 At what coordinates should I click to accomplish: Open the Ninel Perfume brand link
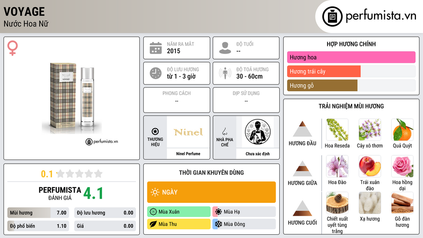pos(188,154)
